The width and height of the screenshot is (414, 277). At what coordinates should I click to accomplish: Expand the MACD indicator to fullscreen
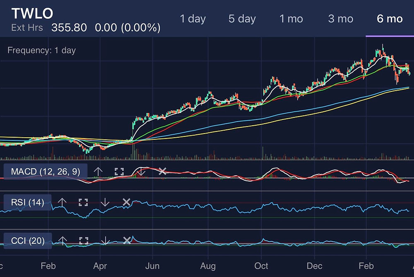click(x=119, y=172)
